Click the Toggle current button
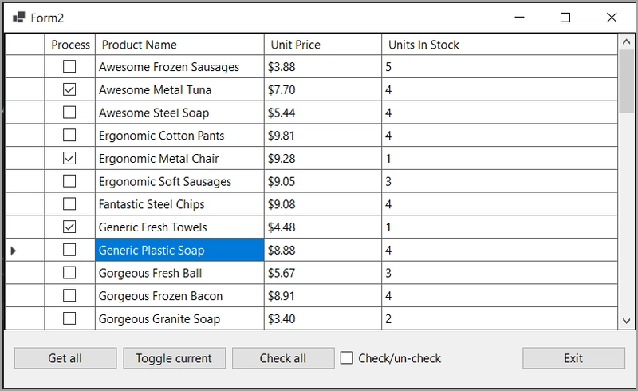Viewport: 638px width, 391px height. pos(174,358)
